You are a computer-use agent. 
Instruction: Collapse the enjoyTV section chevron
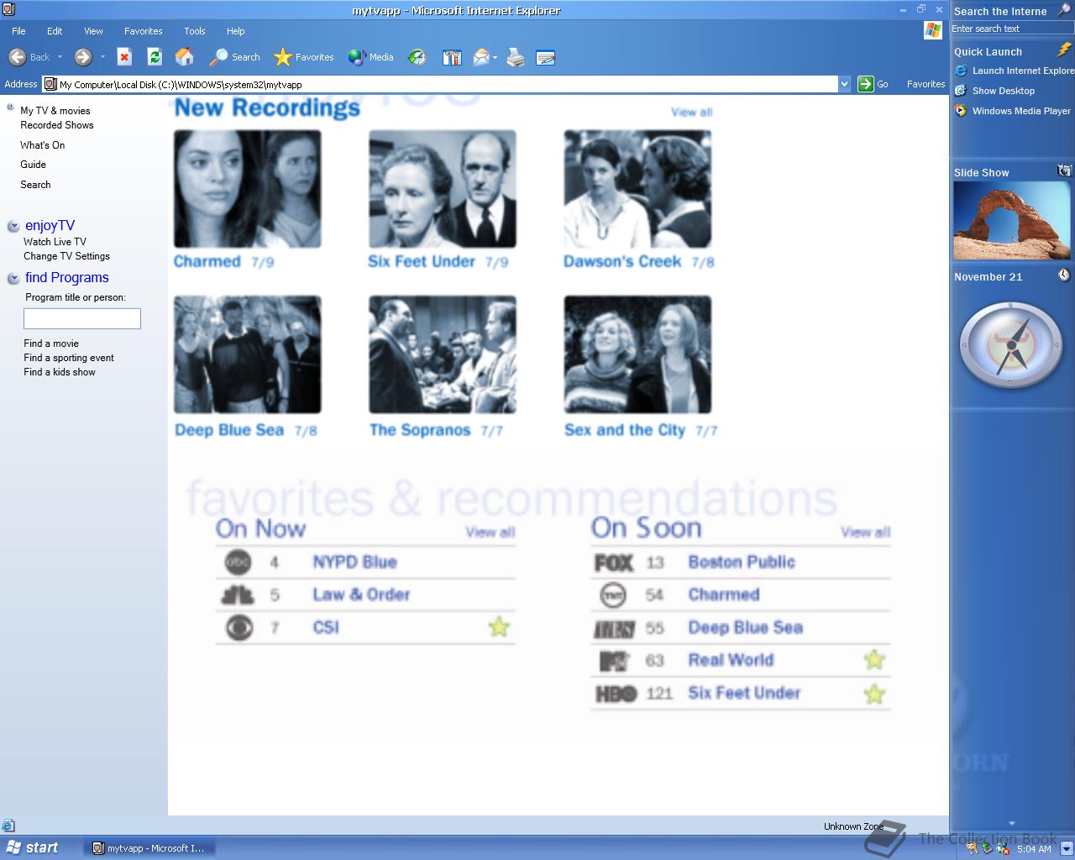[13, 226]
